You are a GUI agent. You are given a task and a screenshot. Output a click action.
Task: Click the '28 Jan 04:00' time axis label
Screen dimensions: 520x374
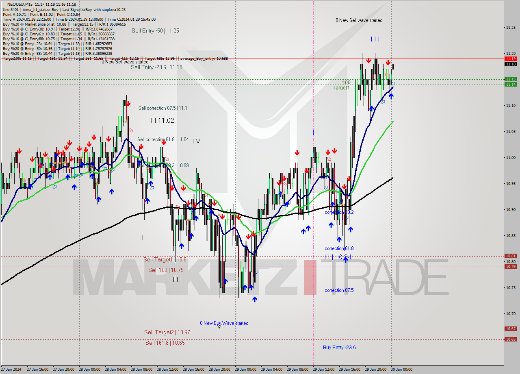click(x=116, y=370)
